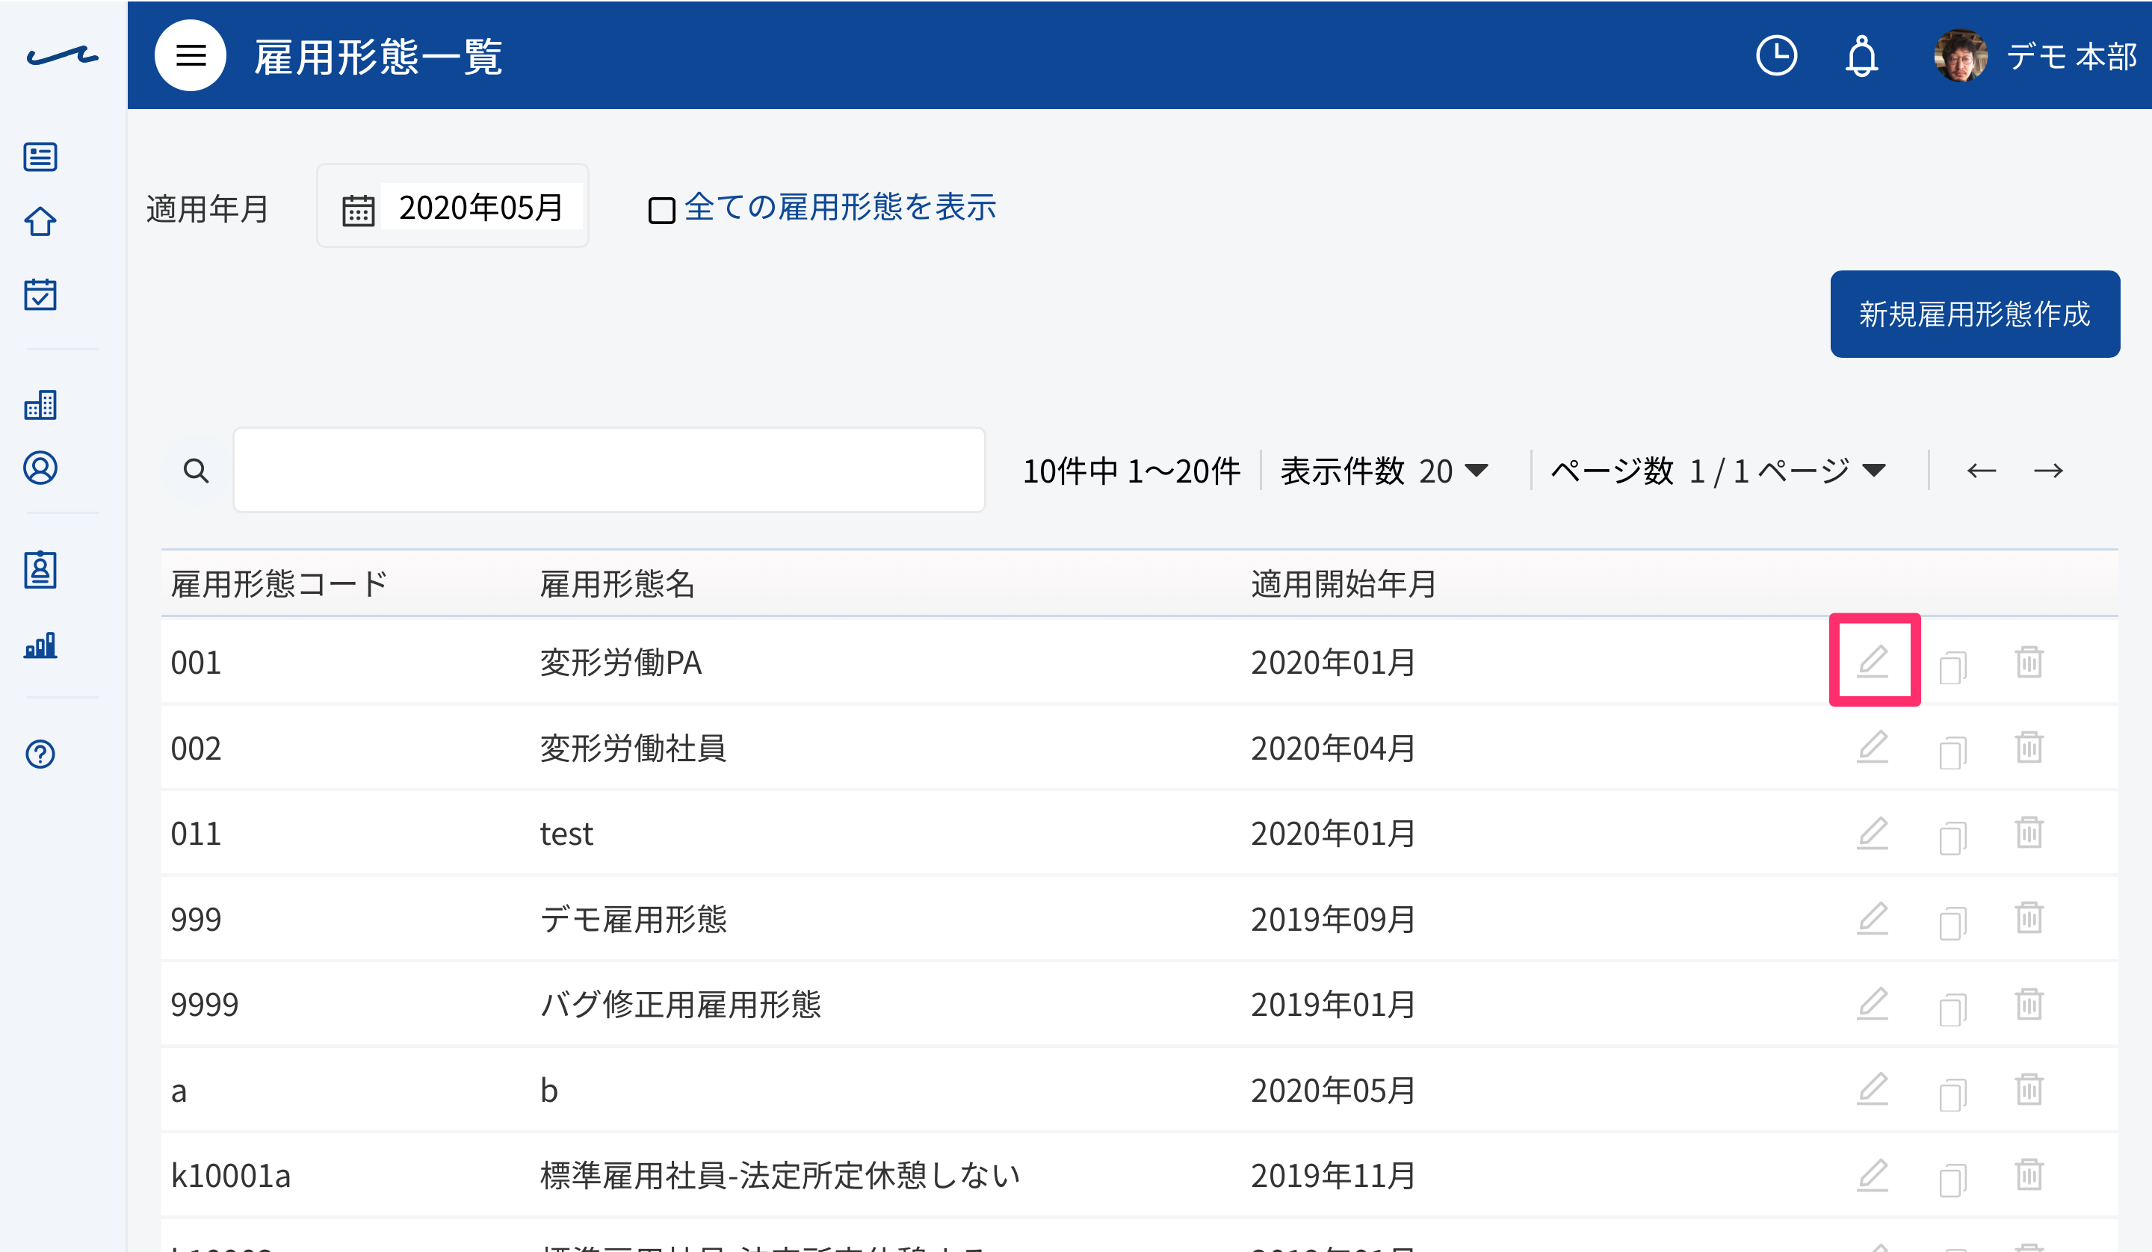Click the 2019年09月 date cell
Screen dimensions: 2152x1252
(x=1333, y=919)
